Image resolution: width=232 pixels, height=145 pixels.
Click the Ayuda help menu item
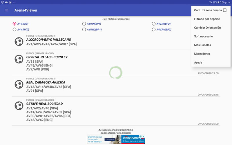pos(198,63)
